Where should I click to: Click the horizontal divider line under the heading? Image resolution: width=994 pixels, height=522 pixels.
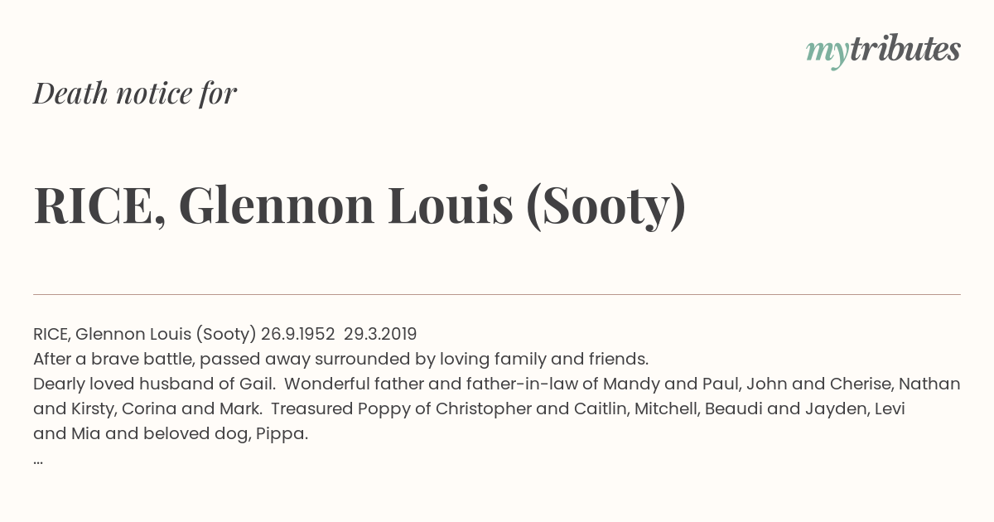click(497, 294)
